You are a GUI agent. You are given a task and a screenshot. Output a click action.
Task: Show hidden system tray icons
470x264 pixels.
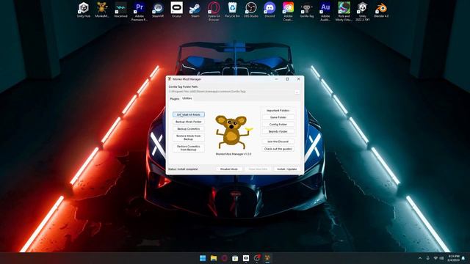tap(420, 258)
